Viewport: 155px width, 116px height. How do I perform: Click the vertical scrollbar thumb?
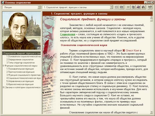(x=151, y=20)
